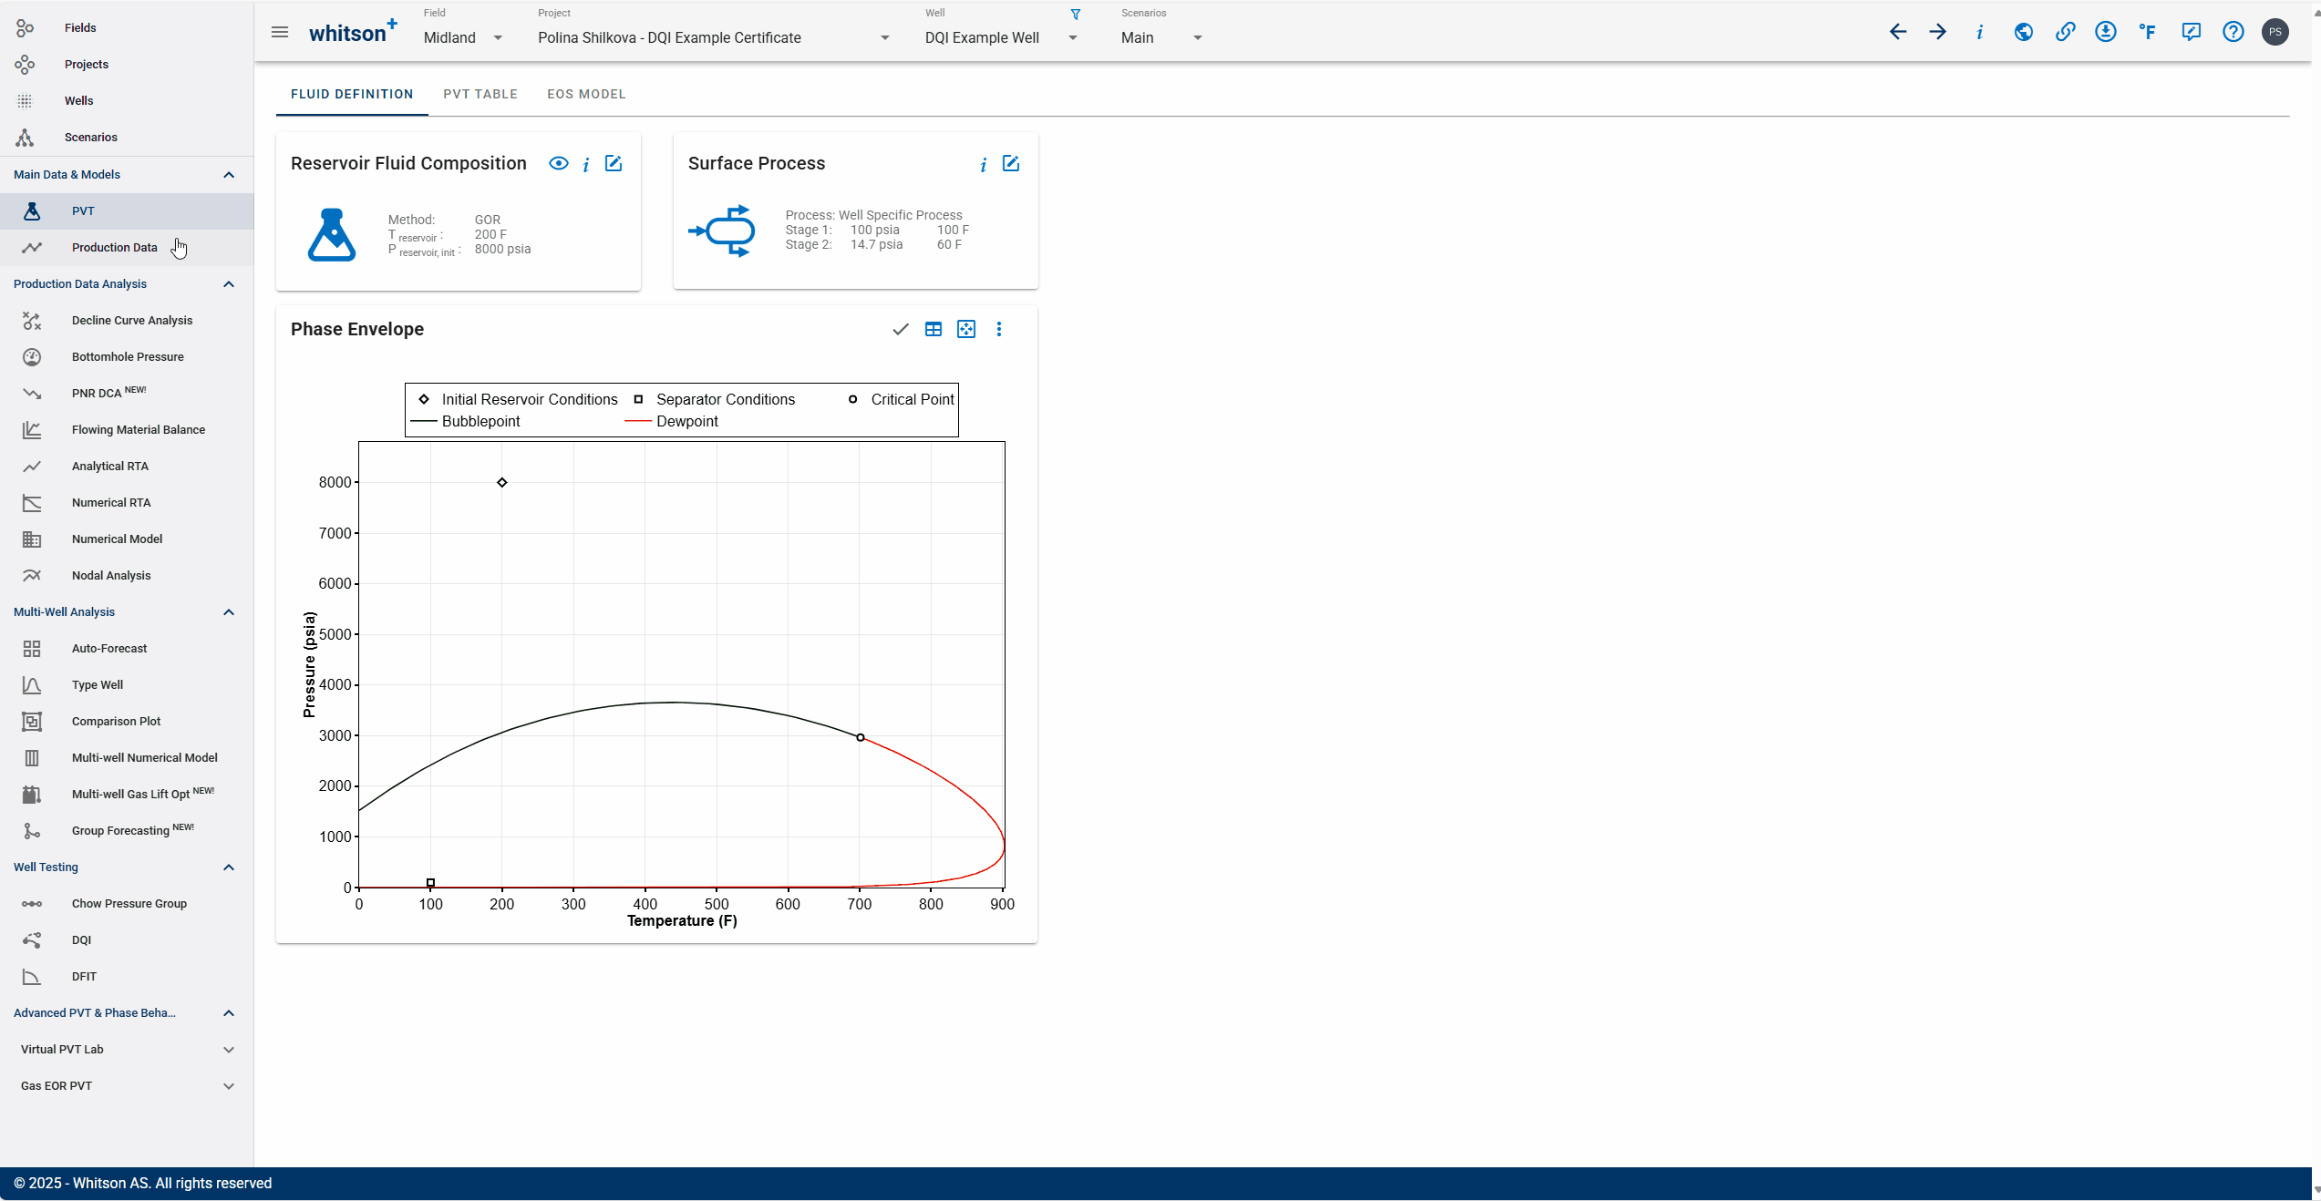Open the Bottomhole Pressure tool

(128, 356)
